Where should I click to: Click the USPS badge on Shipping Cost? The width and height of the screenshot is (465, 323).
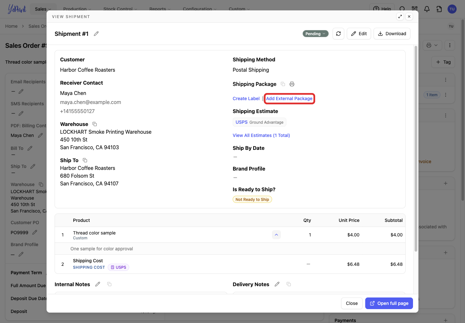coord(119,267)
